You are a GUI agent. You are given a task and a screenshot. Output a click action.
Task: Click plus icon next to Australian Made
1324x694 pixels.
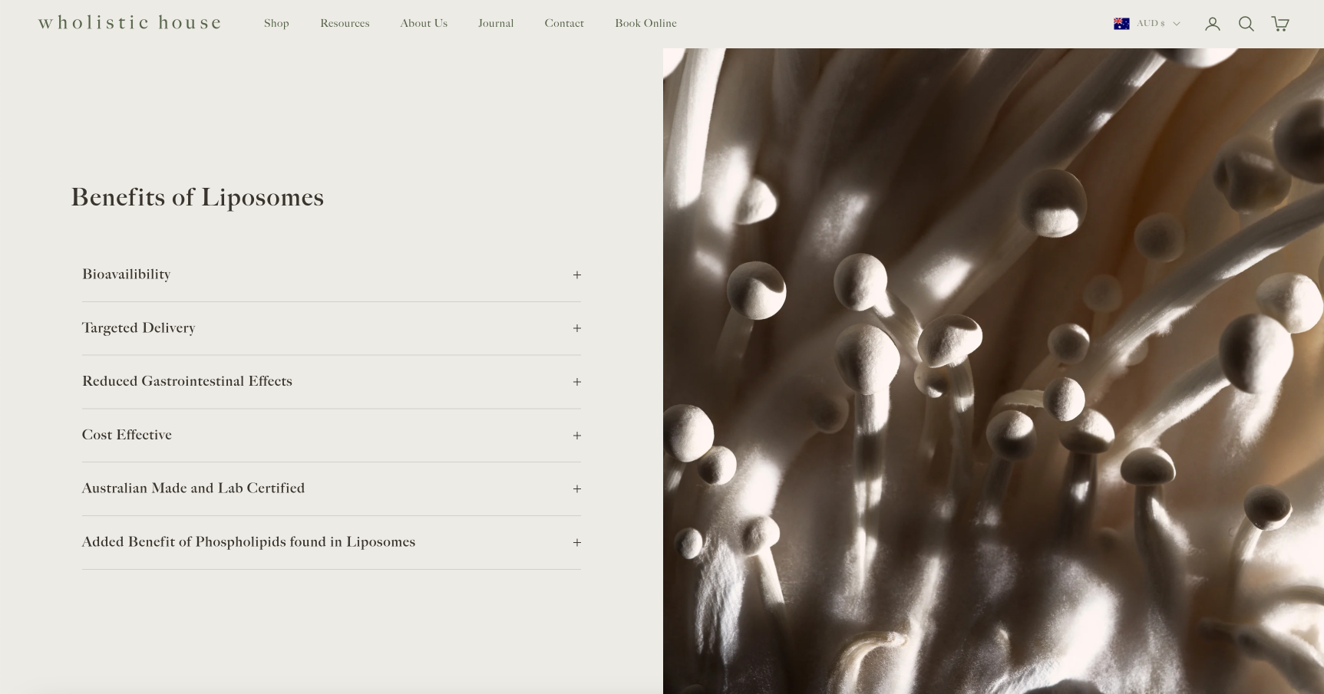pyautogui.click(x=576, y=489)
